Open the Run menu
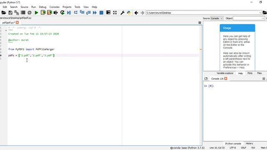Image resolution: width=267 pixels, height=150 pixels. tap(33, 7)
